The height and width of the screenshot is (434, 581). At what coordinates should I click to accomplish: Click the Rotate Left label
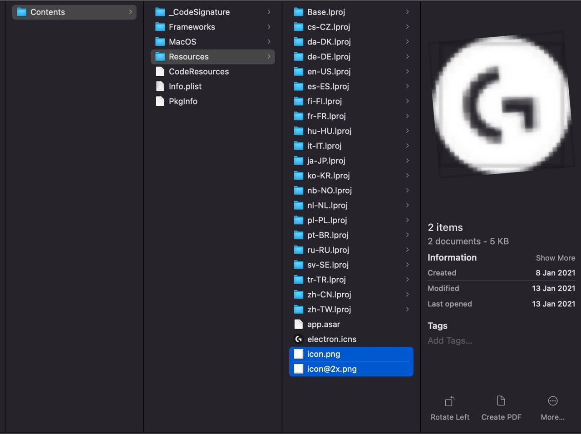pyautogui.click(x=450, y=417)
